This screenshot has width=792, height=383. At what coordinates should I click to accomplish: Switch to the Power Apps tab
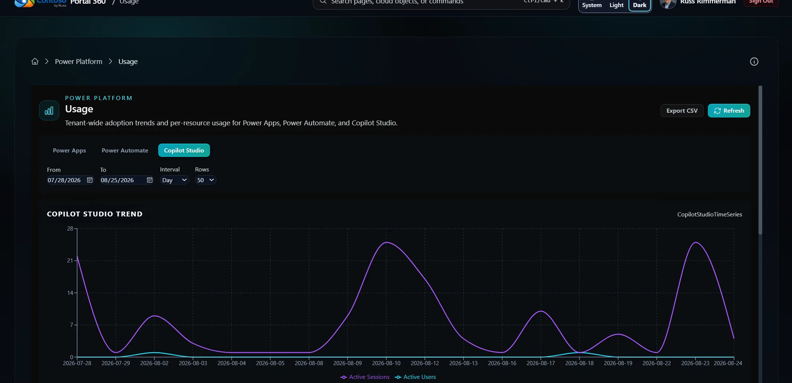point(69,150)
